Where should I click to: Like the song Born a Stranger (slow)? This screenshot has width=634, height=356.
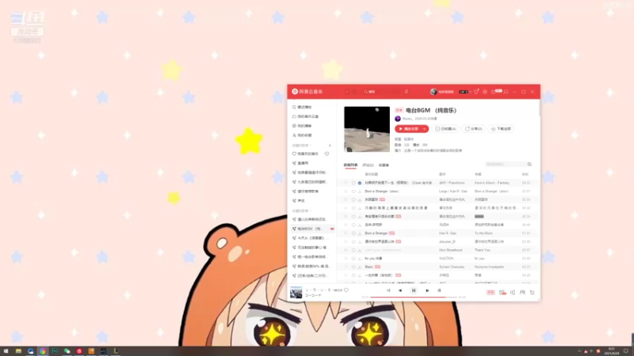coord(353,191)
